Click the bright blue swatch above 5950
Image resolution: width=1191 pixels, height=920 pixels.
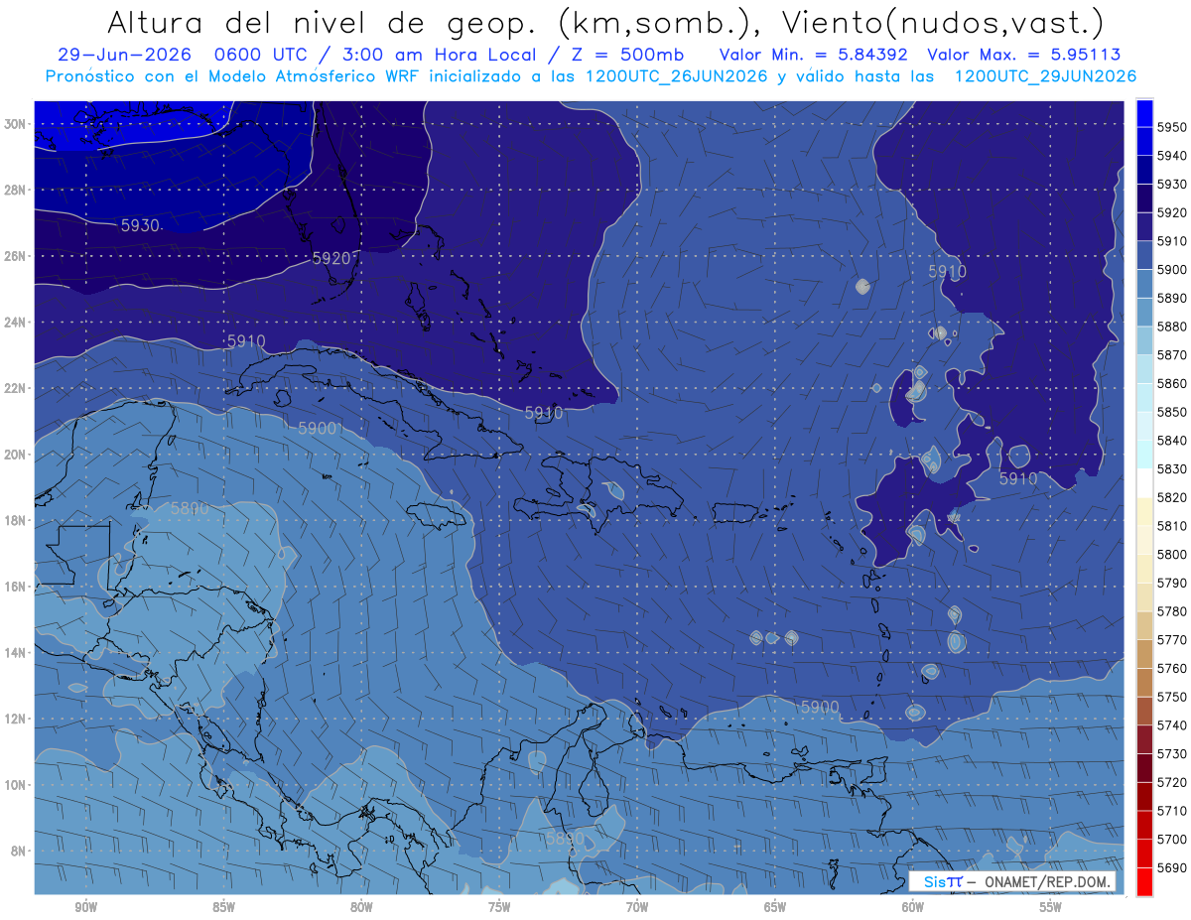1144,112
